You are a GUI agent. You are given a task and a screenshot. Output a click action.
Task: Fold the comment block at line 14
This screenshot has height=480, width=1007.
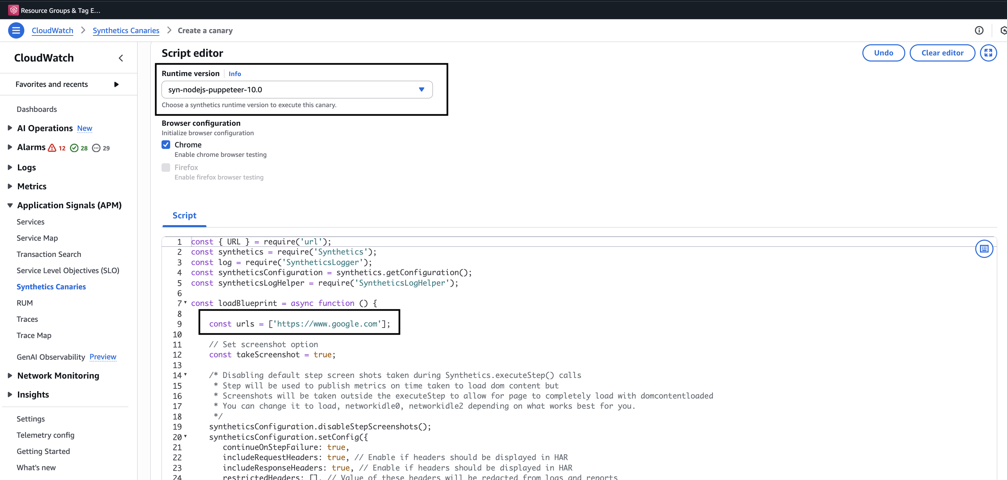point(185,375)
